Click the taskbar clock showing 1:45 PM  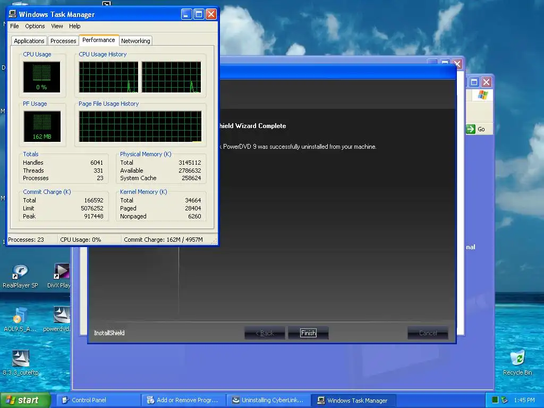[x=524, y=400]
